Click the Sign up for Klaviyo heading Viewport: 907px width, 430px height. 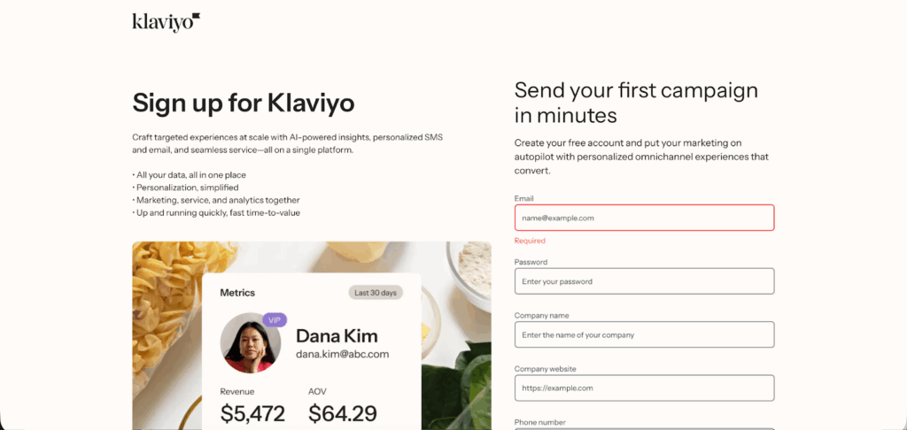pos(243,103)
